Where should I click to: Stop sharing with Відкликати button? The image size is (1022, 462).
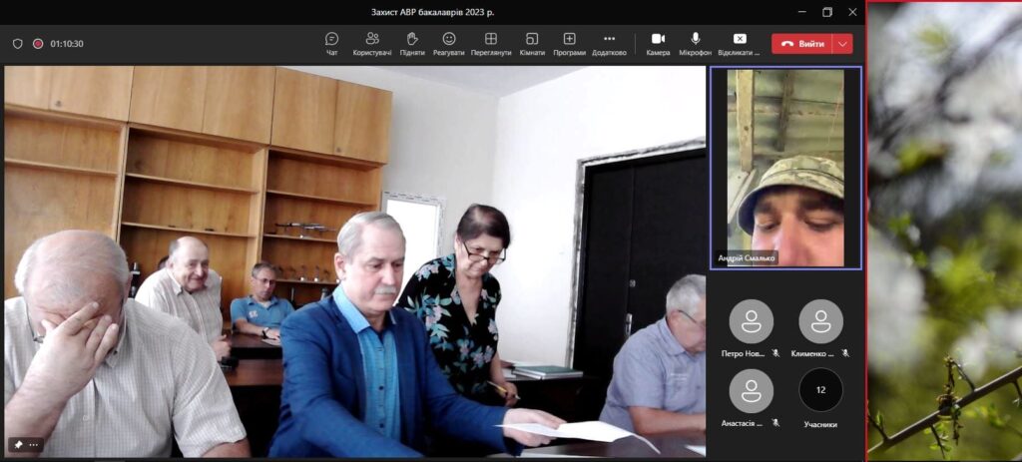tap(740, 43)
